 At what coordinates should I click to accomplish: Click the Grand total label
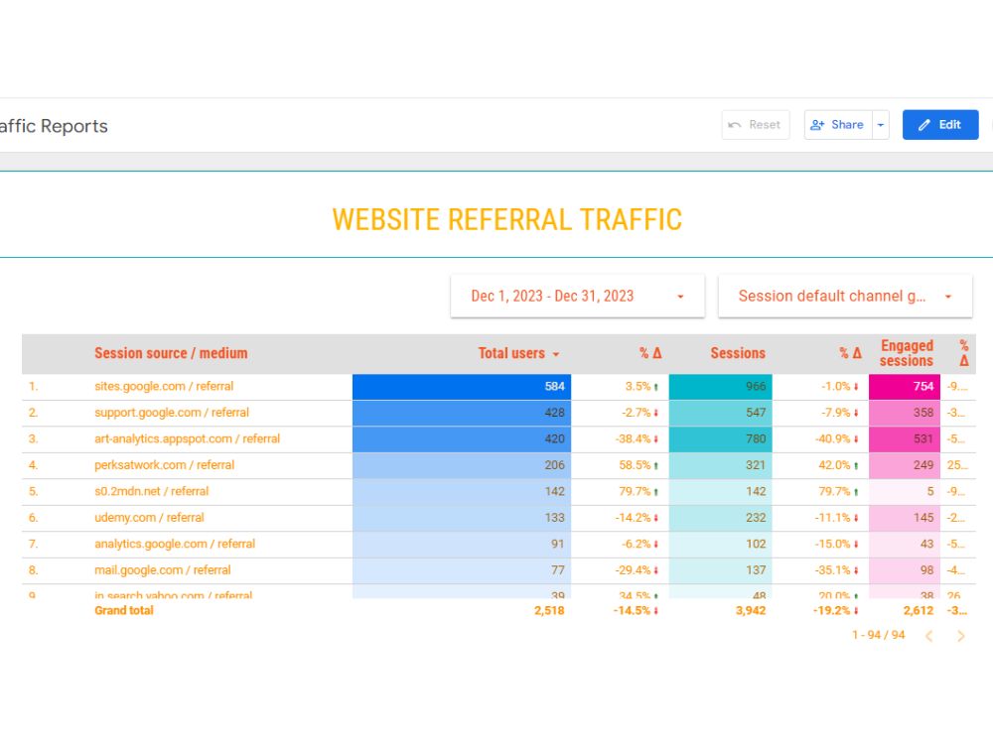click(x=124, y=610)
